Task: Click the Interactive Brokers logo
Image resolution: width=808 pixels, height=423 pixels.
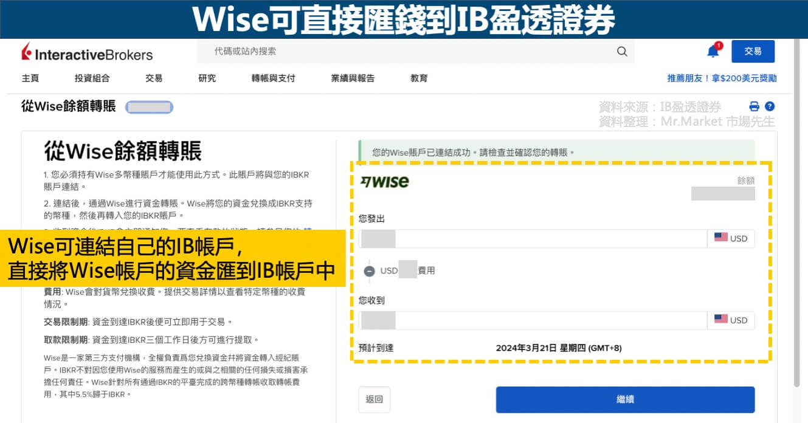Action: pyautogui.click(x=87, y=53)
